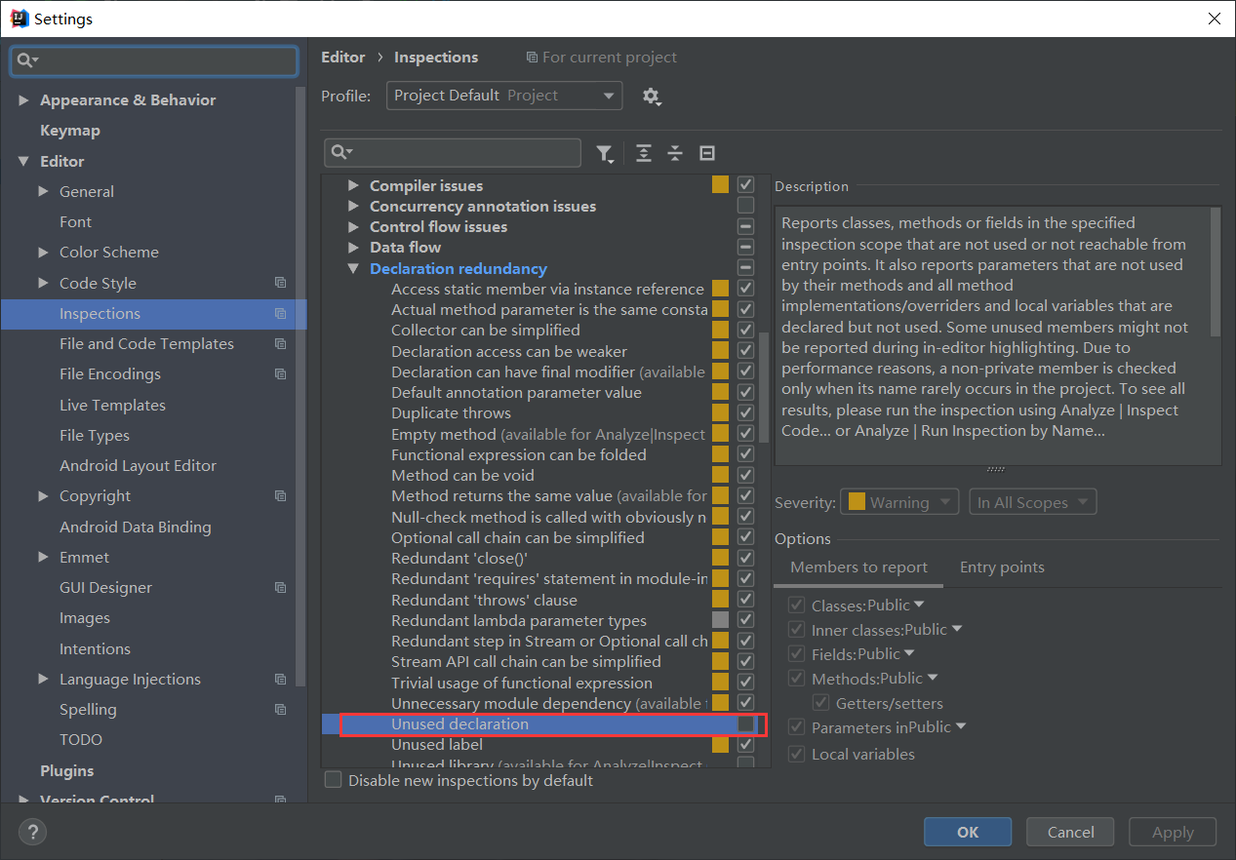Click the Expand All tree icon
This screenshot has width=1236, height=860.
643,153
